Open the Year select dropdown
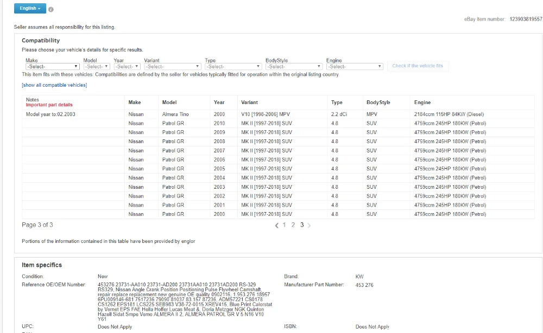The height and width of the screenshot is (333, 543). [127, 66]
